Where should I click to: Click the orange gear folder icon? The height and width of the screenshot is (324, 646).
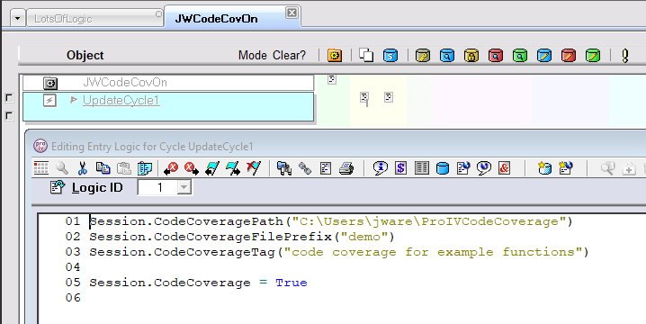tap(335, 55)
